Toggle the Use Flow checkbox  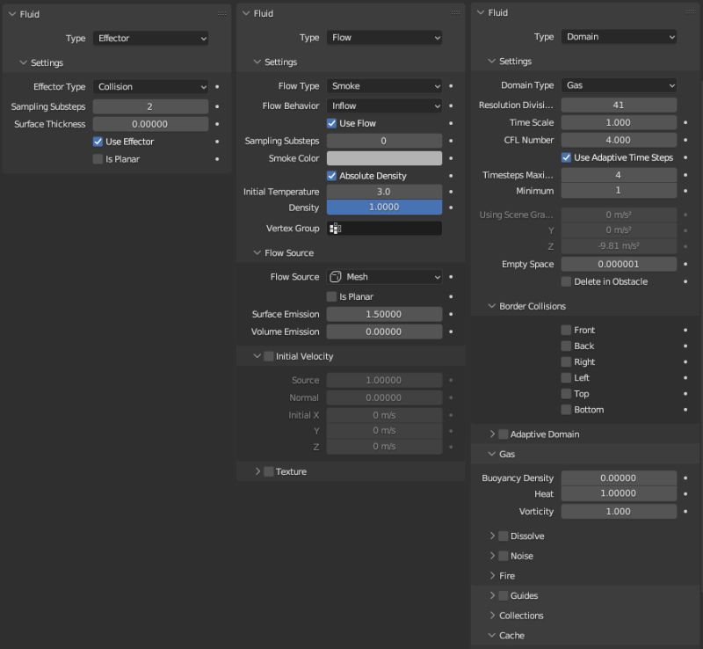[x=332, y=123]
